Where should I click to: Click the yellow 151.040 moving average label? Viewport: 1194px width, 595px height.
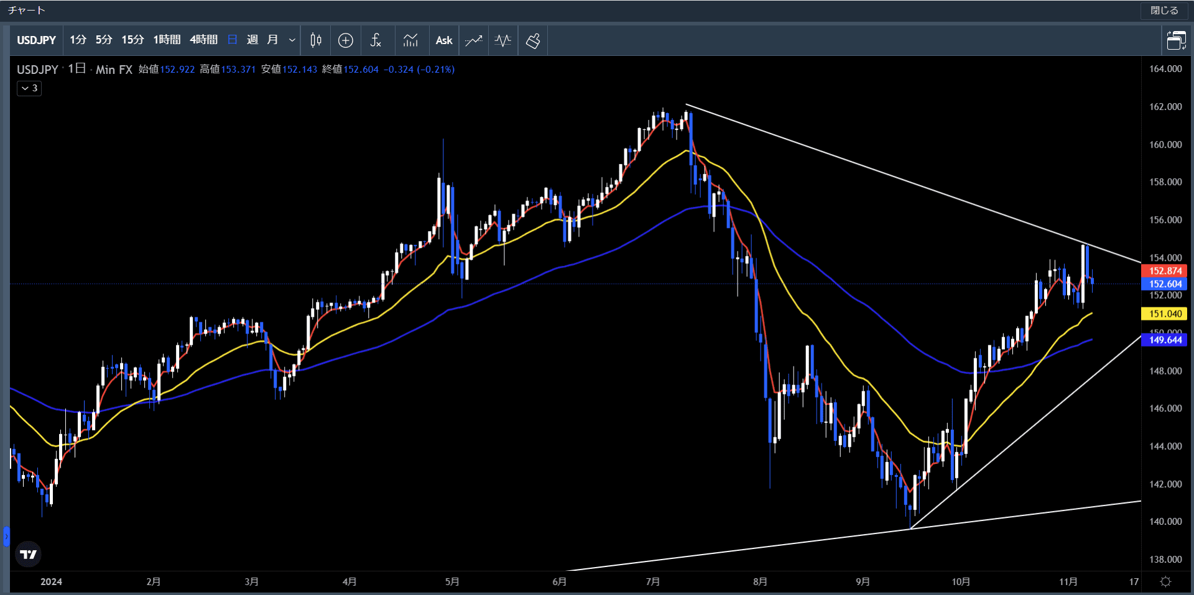click(x=1165, y=314)
